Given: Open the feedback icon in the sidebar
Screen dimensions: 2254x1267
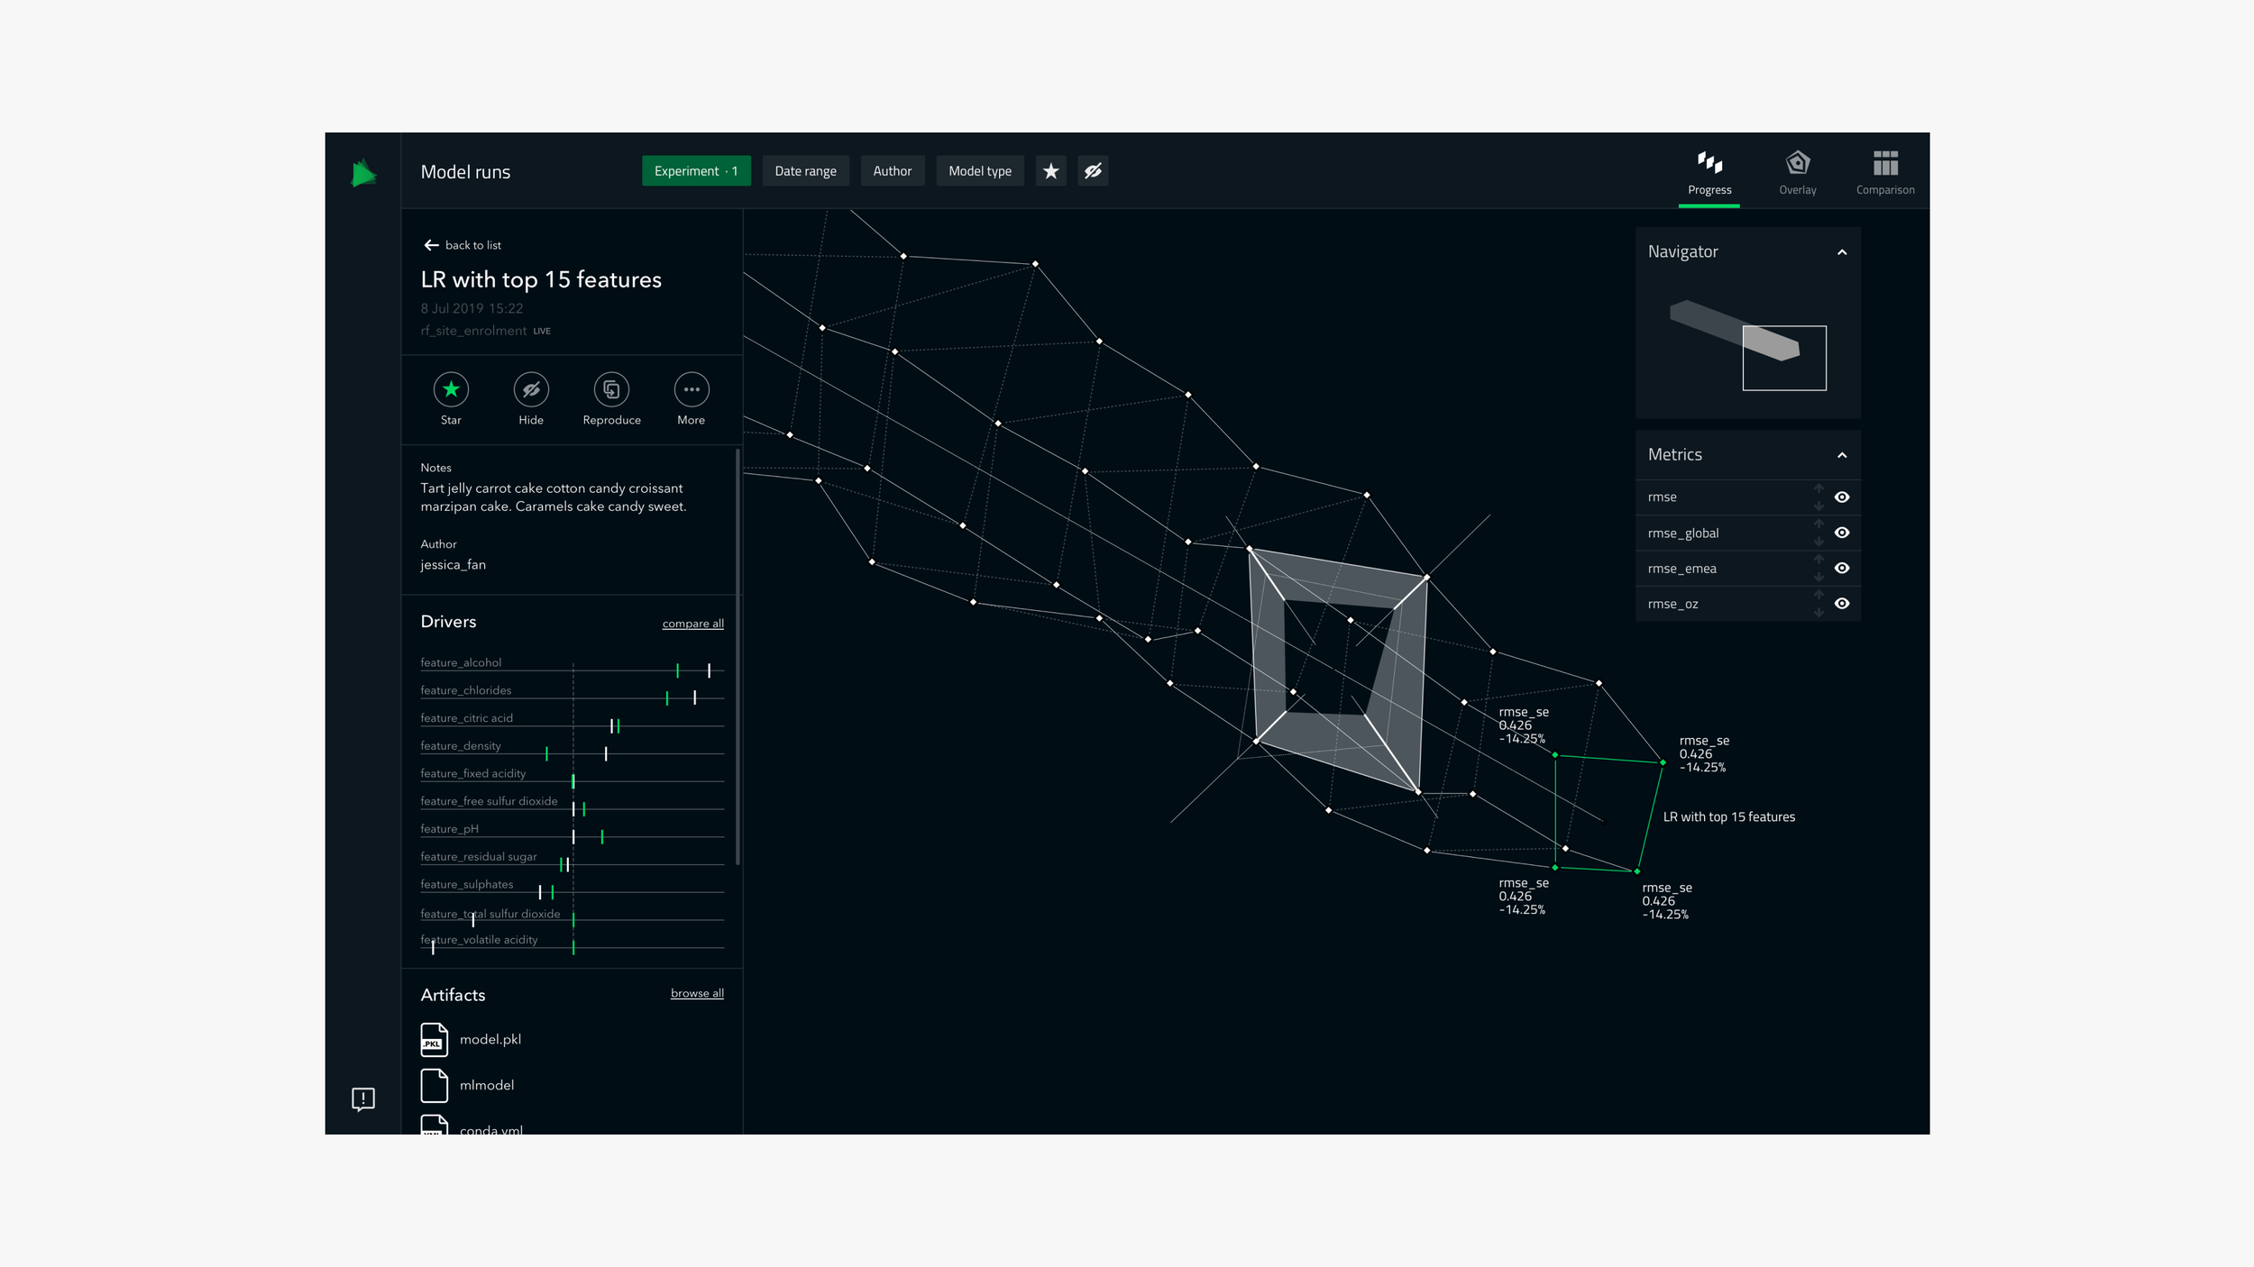Looking at the screenshot, I should click(x=362, y=1098).
